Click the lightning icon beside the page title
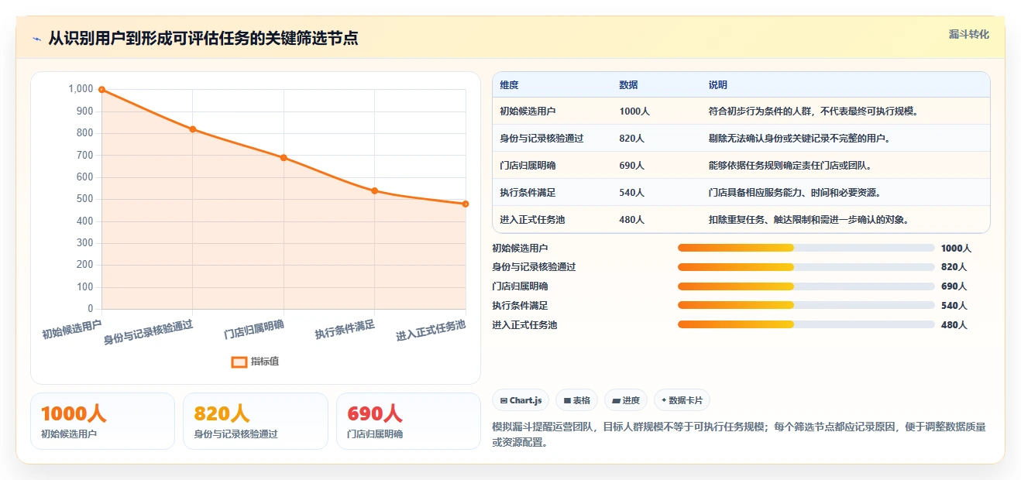 (x=36, y=39)
